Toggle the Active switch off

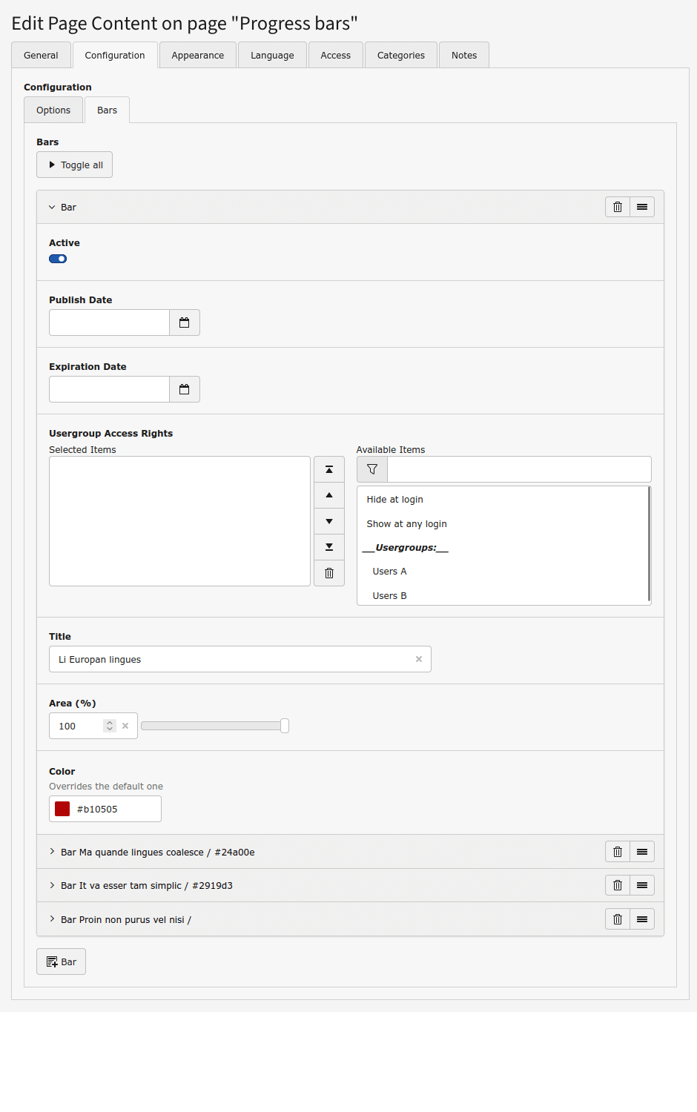58,259
